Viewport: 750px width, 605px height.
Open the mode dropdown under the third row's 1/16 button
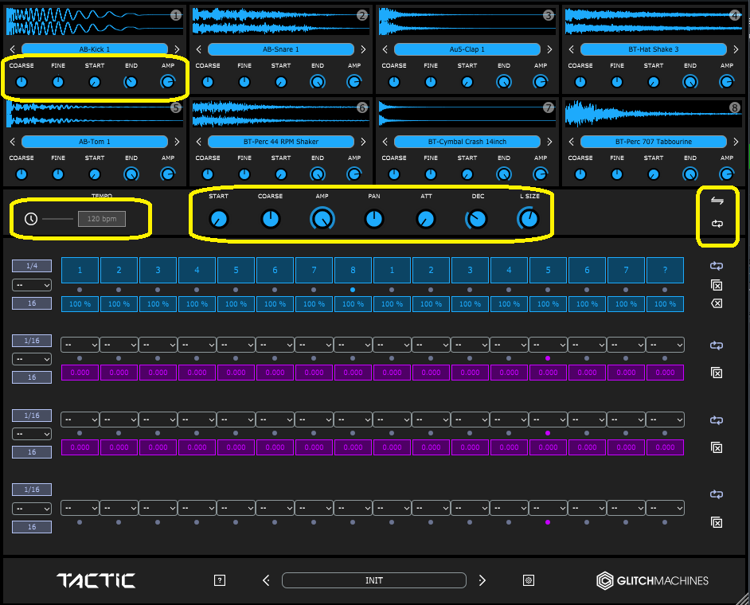coord(32,434)
